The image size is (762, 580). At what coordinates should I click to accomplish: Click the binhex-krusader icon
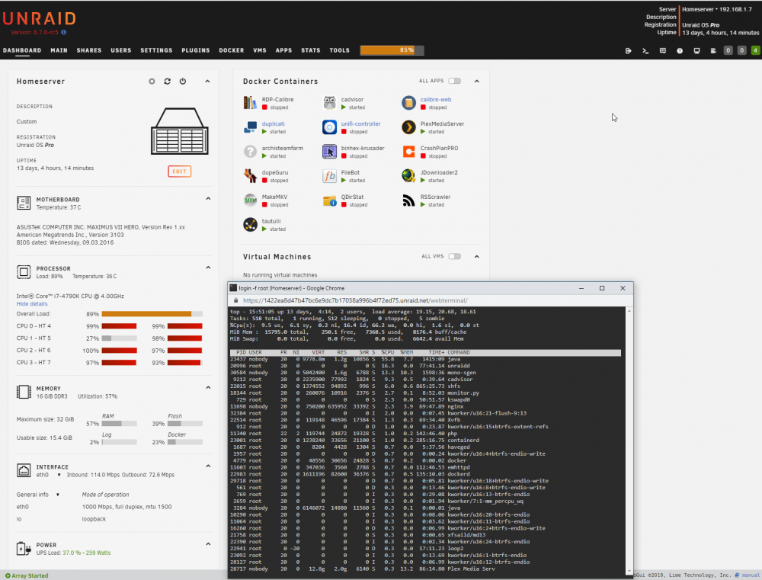pyautogui.click(x=329, y=151)
